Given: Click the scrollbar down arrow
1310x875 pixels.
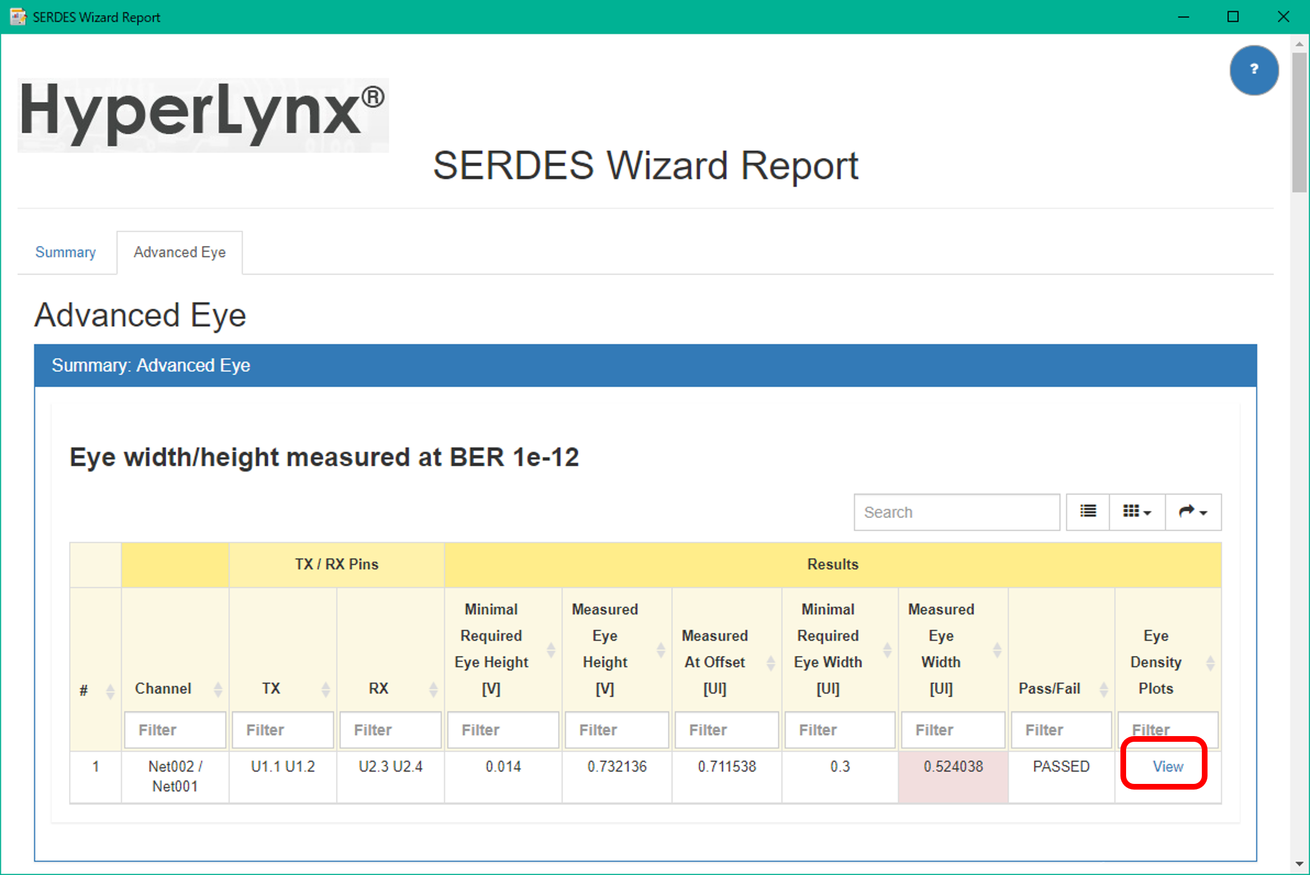Looking at the screenshot, I should (x=1299, y=864).
